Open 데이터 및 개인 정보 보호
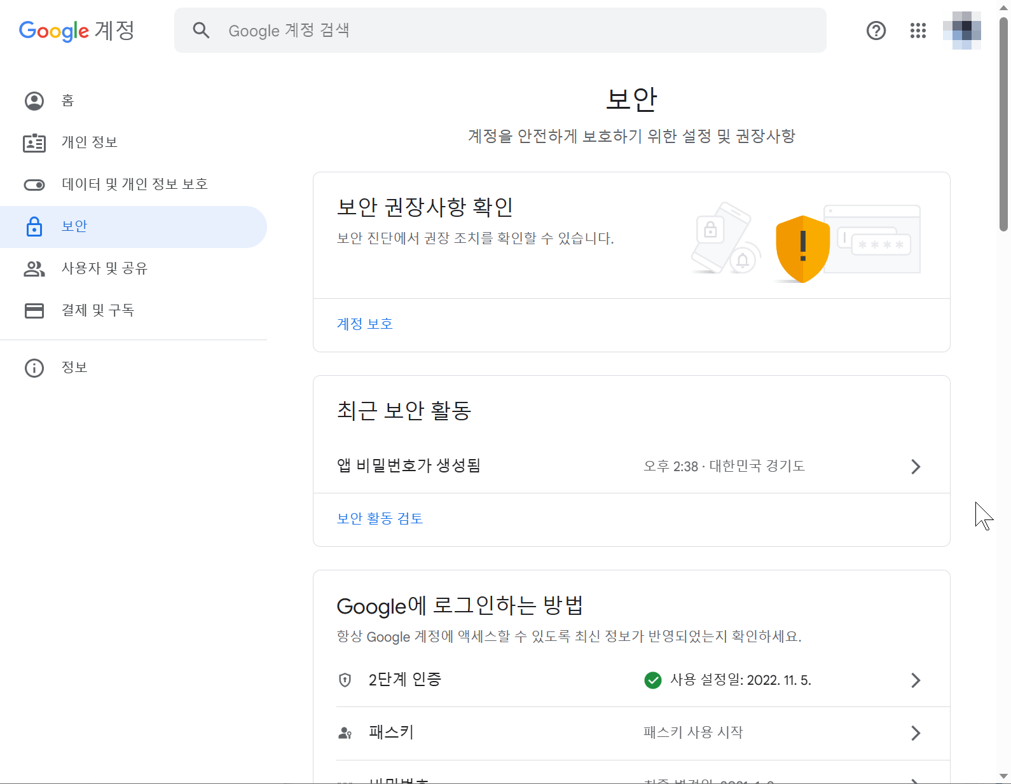The image size is (1011, 784). [134, 185]
